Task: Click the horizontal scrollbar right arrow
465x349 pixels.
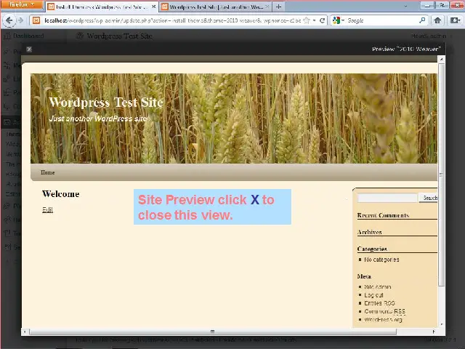Action: (434, 332)
